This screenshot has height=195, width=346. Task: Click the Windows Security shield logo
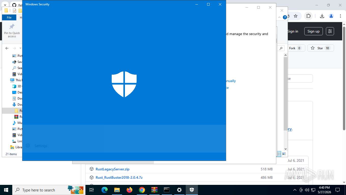(x=124, y=84)
